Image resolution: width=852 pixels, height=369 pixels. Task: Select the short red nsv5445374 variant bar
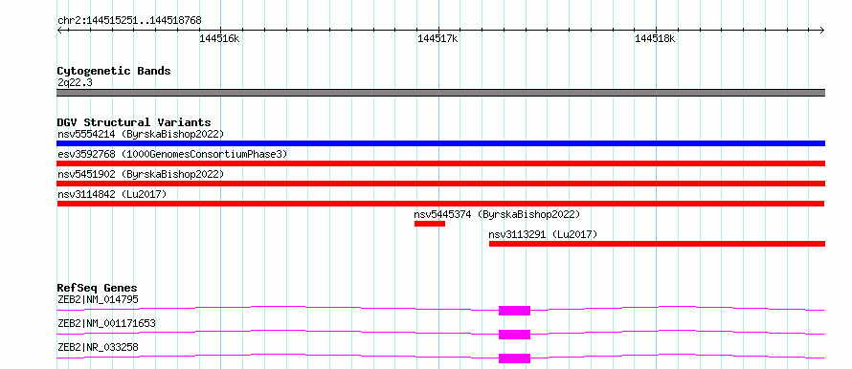tap(430, 224)
